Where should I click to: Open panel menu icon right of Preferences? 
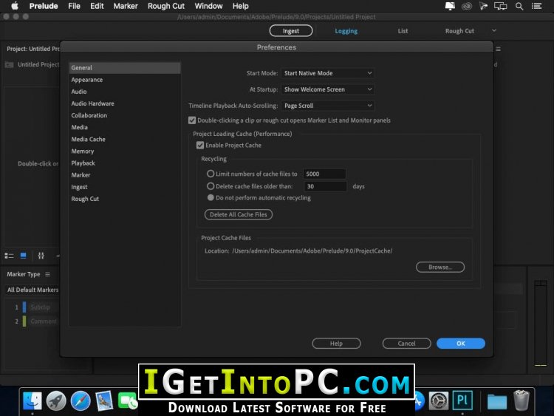(x=498, y=49)
